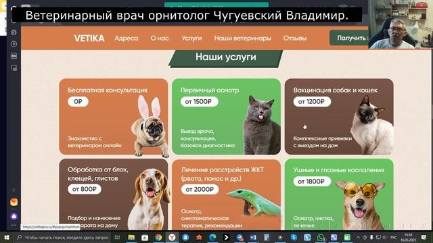The height and width of the screenshot is (243, 433).
Task: Click text Знакомство с ветеринаром онлайн
Action: click(x=95, y=142)
